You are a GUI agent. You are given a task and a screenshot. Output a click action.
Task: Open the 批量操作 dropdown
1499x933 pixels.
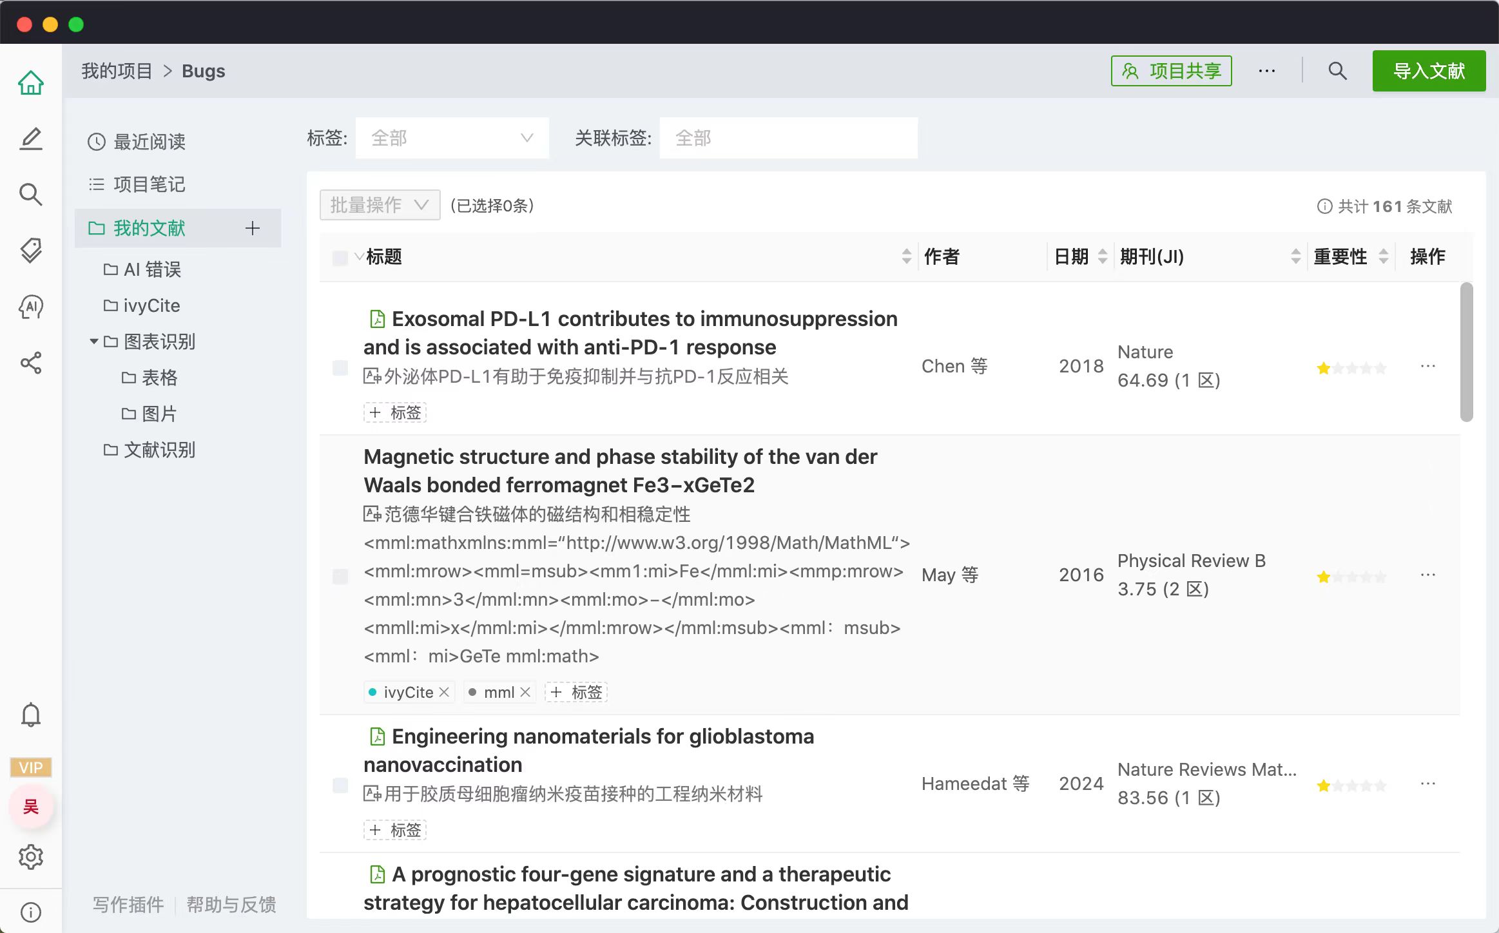point(380,205)
